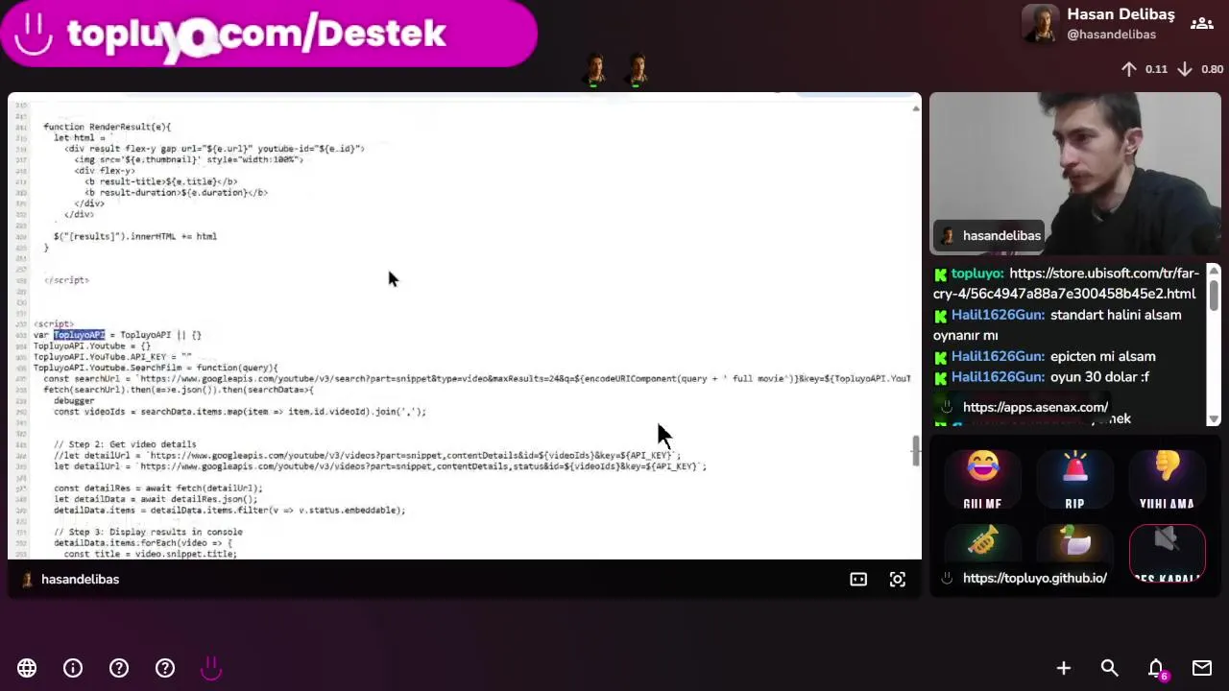Send the BİP siren reaction
Screen dimensions: 1229x691
(1074, 480)
